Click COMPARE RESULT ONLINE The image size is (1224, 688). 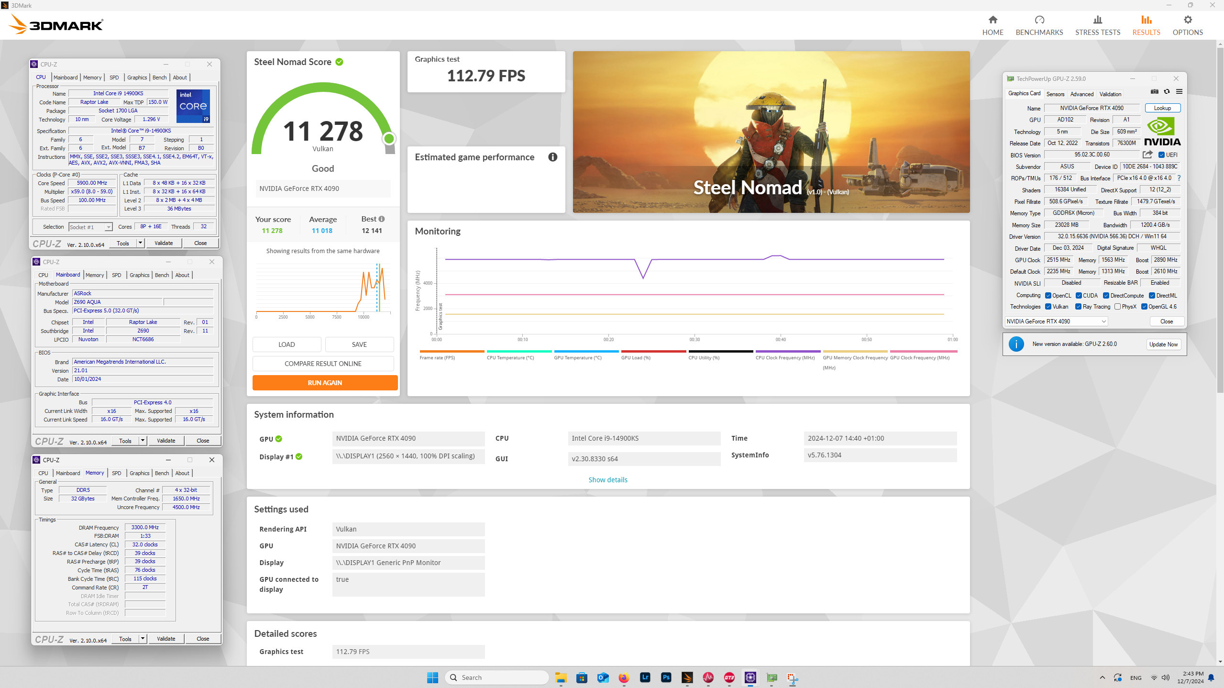pos(323,364)
